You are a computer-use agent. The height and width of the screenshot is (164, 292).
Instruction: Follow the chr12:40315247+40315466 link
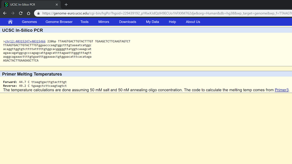point(25,42)
